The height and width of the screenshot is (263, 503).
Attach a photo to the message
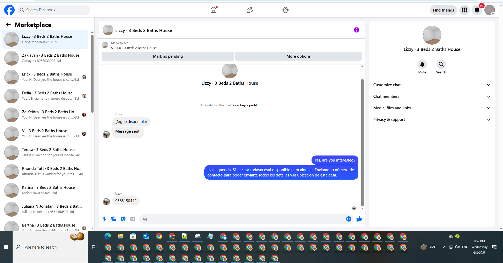tap(114, 219)
